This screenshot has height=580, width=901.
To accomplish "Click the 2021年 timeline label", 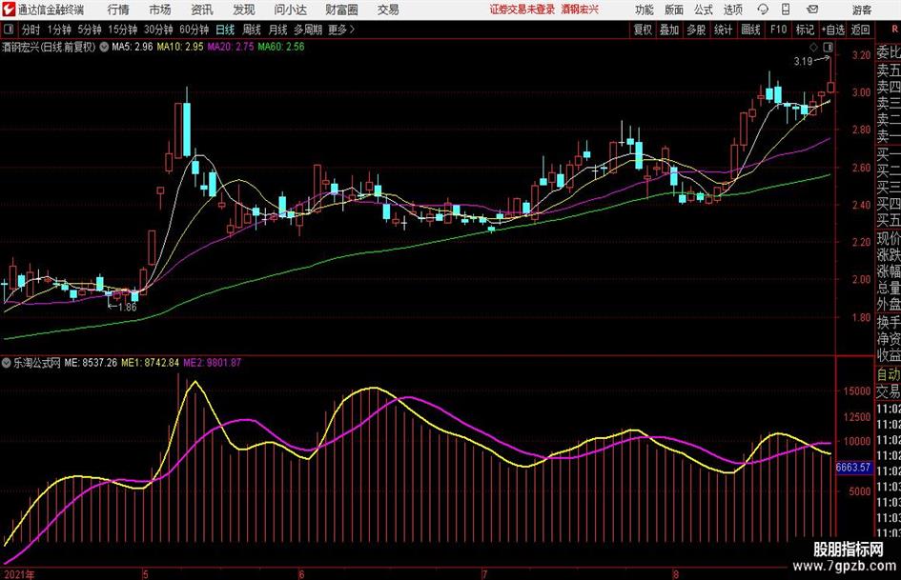I will point(19,574).
